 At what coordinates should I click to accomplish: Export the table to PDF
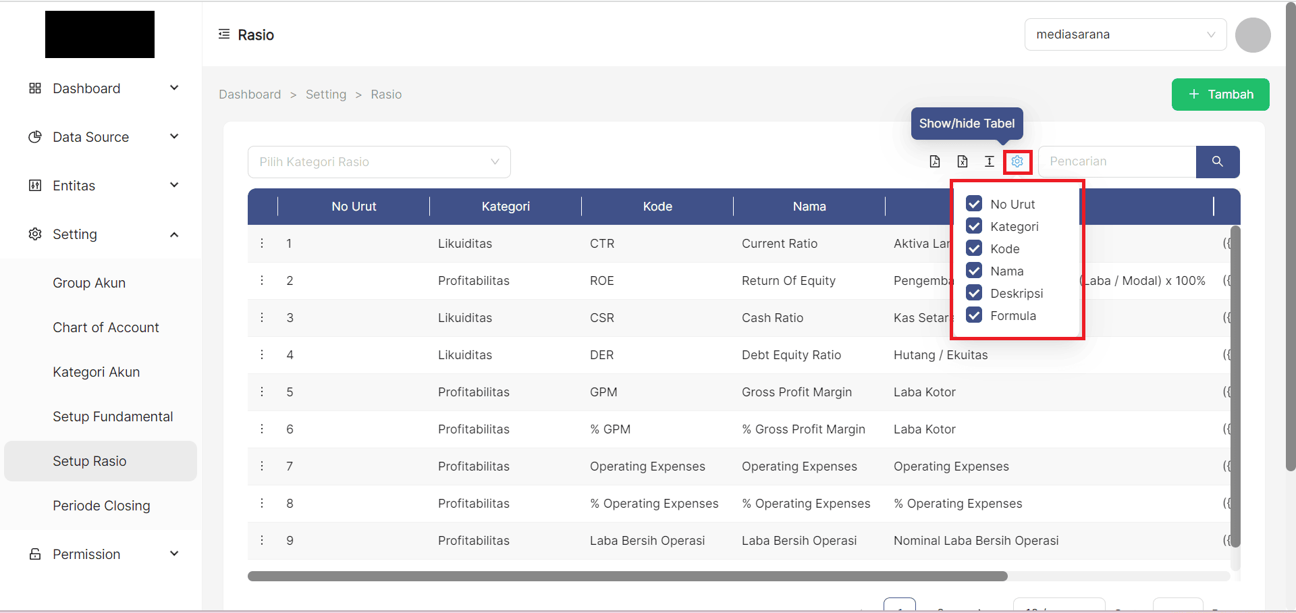pyautogui.click(x=935, y=161)
